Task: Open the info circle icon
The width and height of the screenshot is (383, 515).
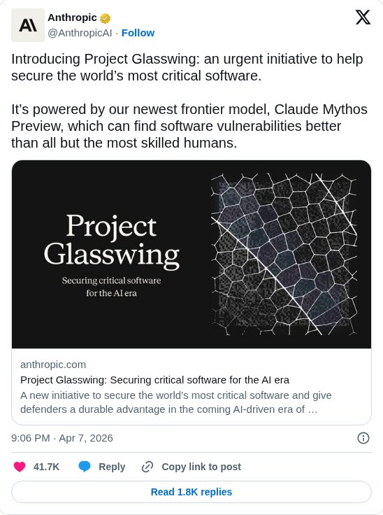Action: point(363,438)
